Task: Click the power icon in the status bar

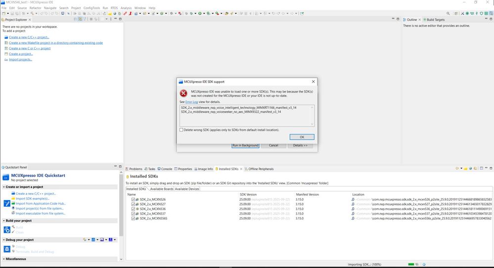Action: [x=424, y=265]
